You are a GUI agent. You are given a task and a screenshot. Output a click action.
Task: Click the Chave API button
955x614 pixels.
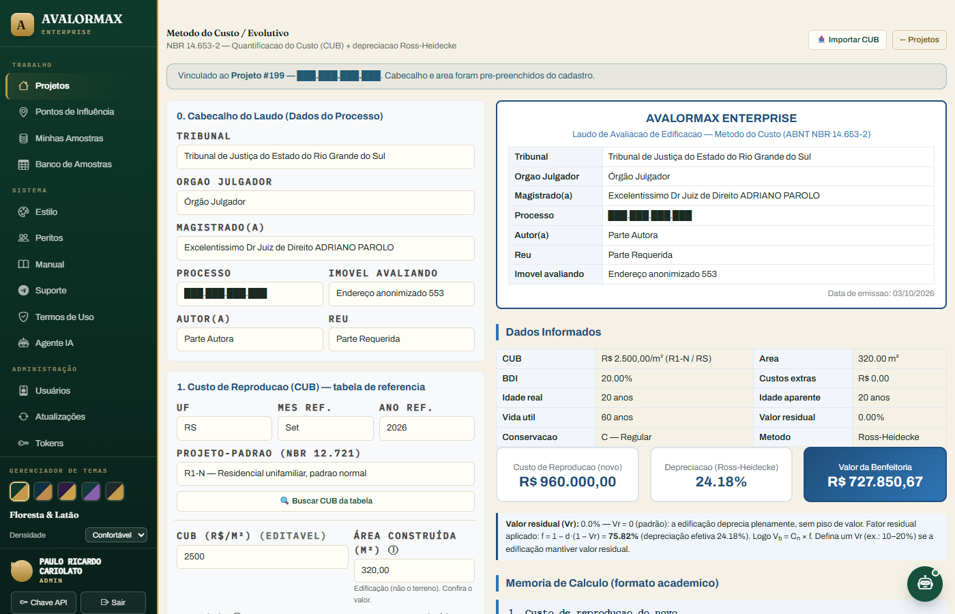point(44,602)
